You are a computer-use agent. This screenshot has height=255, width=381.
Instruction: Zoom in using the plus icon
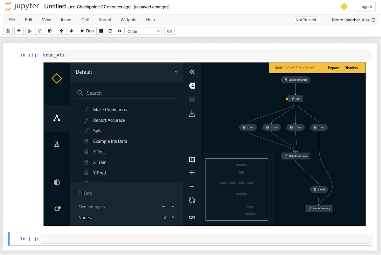192,172
